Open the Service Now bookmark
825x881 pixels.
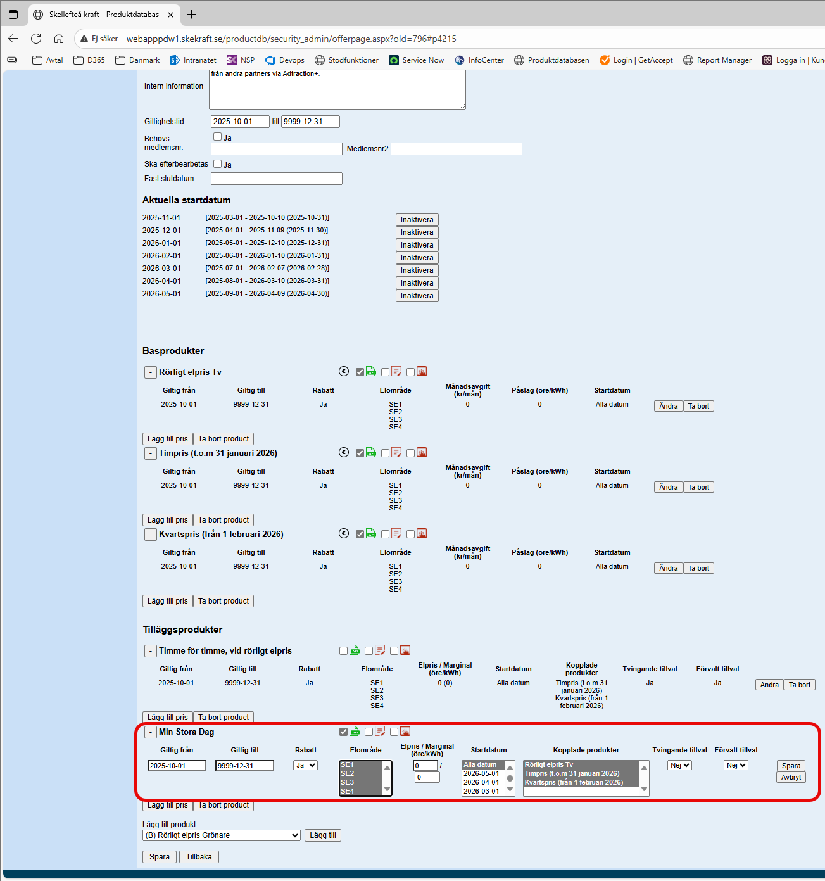tap(417, 60)
